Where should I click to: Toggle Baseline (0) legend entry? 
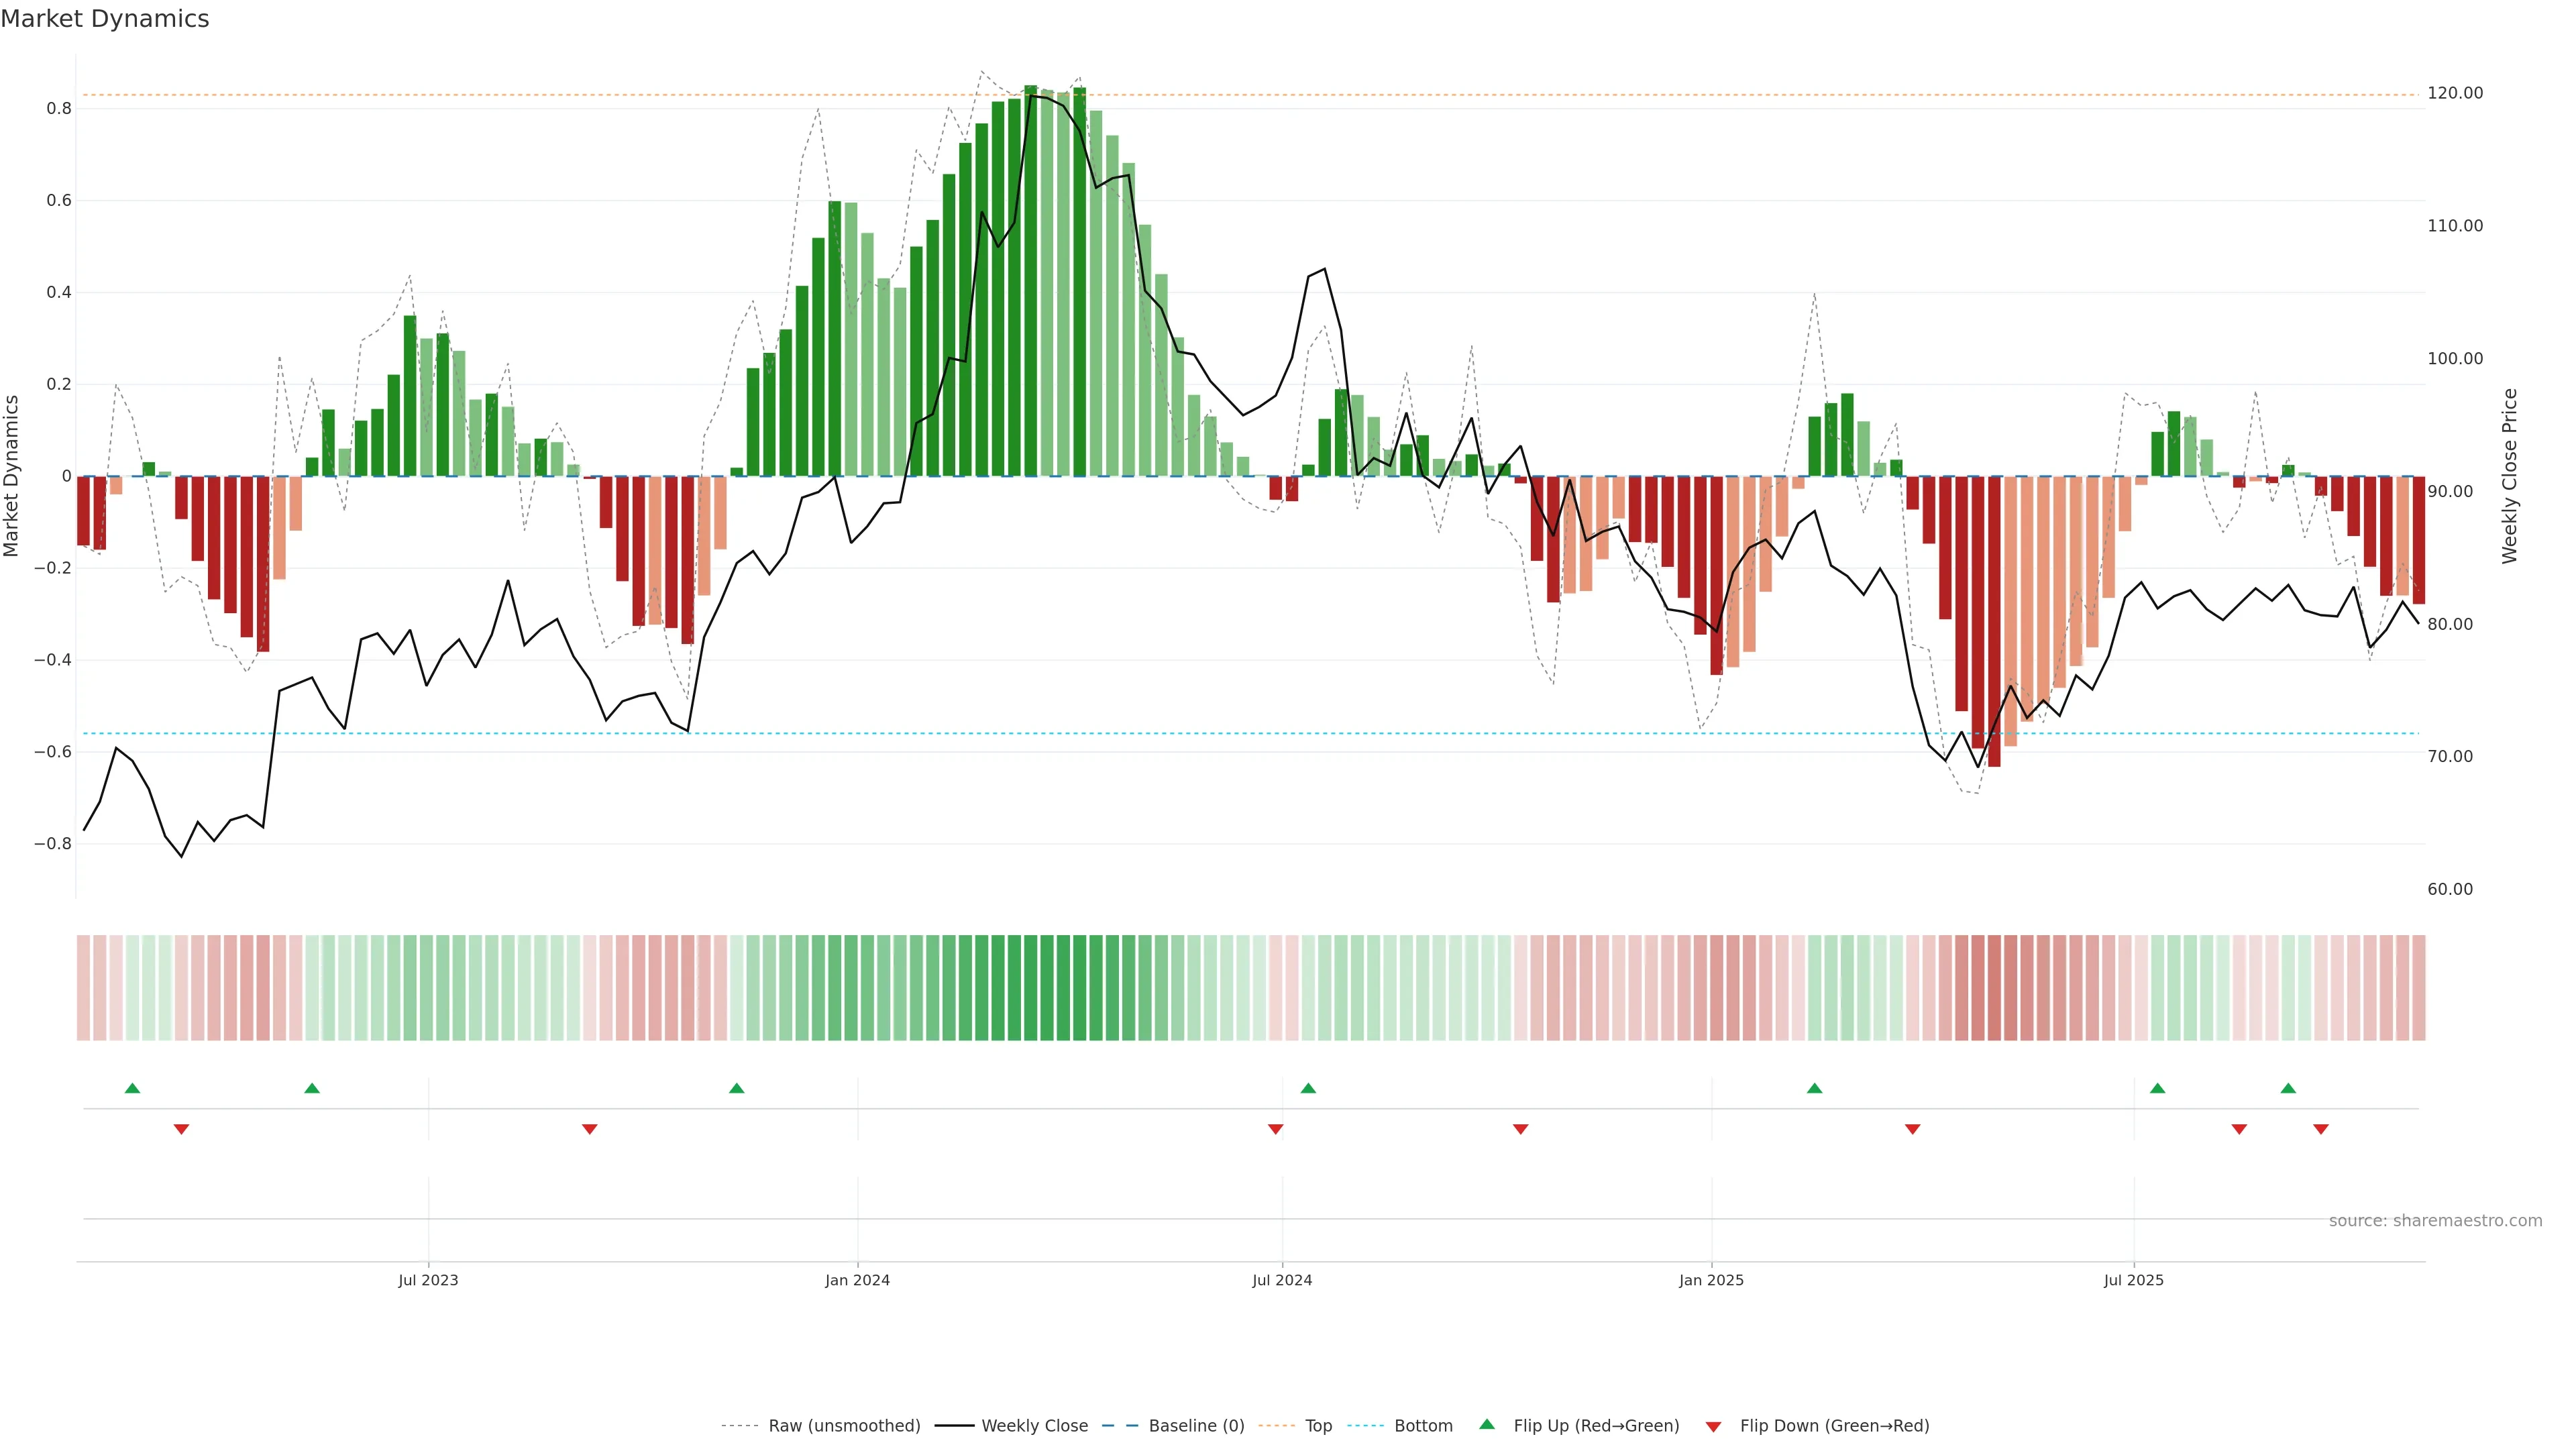[x=1196, y=1426]
